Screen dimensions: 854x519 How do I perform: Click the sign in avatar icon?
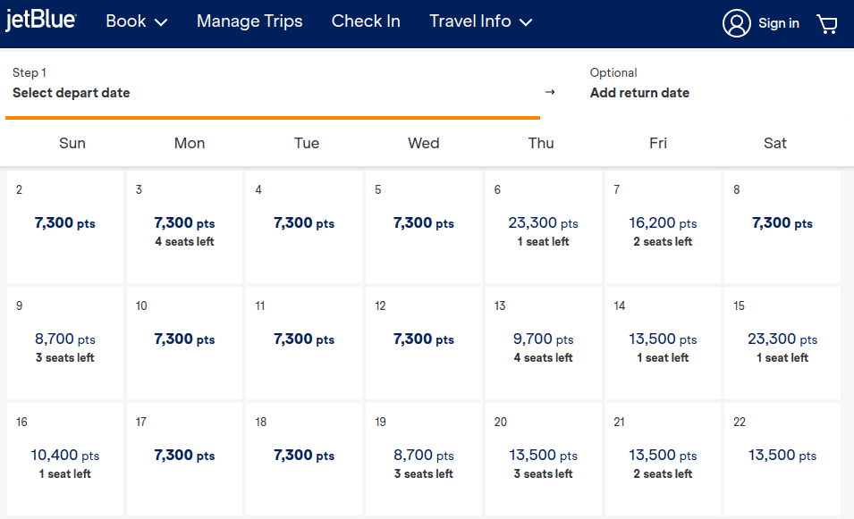tap(737, 23)
